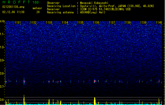165x105 pixels.
Task: Select antenna value A504HB(yagi 4el)
Action: point(93,12)
